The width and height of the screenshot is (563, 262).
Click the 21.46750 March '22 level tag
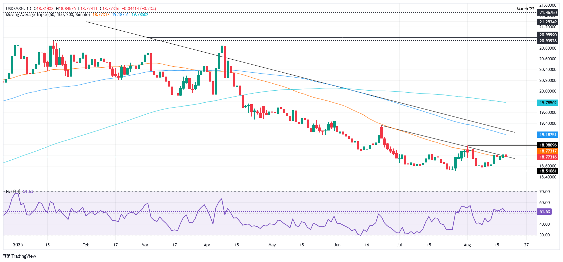[548, 13]
